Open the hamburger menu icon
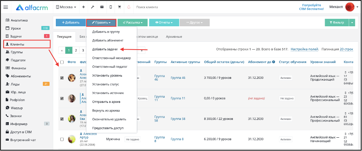The height and width of the screenshot is (151, 362). click(6, 7)
